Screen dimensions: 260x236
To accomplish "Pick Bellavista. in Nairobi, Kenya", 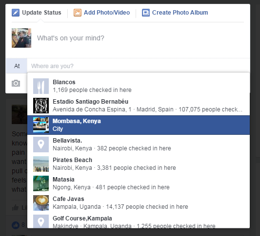I will tap(139, 145).
